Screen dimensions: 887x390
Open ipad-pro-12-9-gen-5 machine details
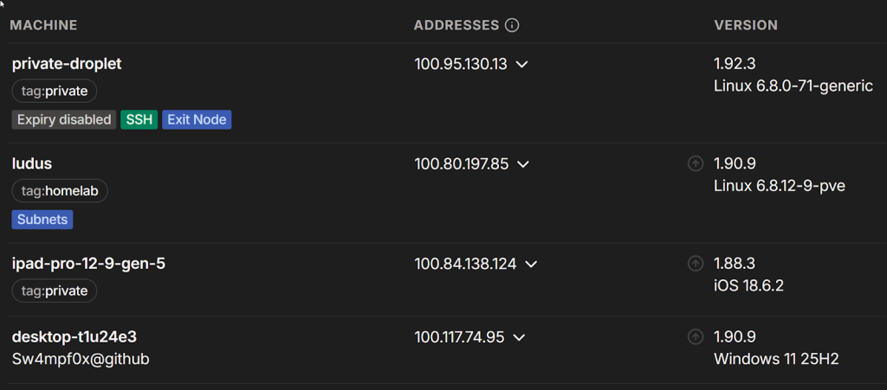pos(88,263)
